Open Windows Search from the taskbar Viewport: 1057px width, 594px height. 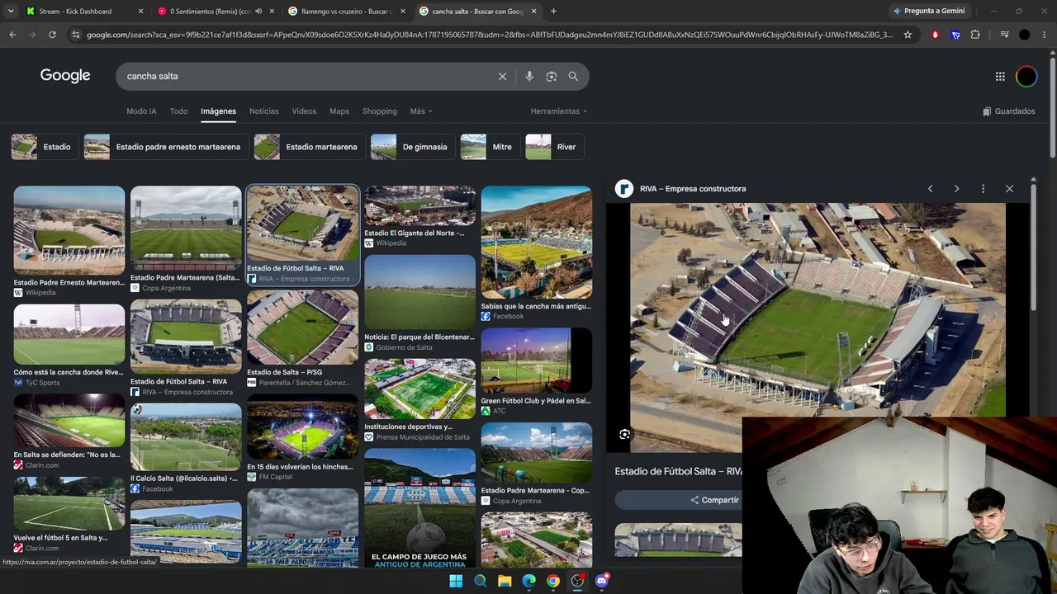tap(480, 581)
